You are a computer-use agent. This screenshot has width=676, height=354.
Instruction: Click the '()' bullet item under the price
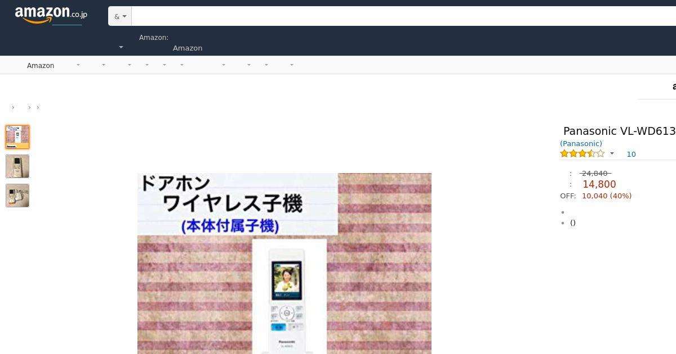pos(573,223)
